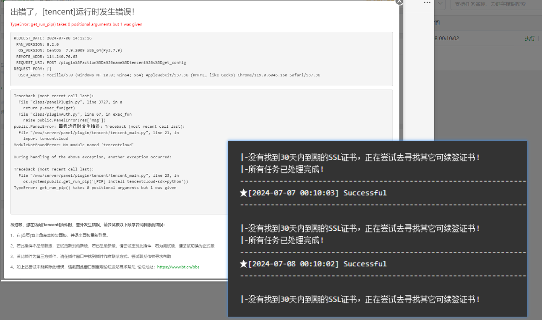
Task: Click the 00:10:02 time cell in task table
Action: pos(447,39)
